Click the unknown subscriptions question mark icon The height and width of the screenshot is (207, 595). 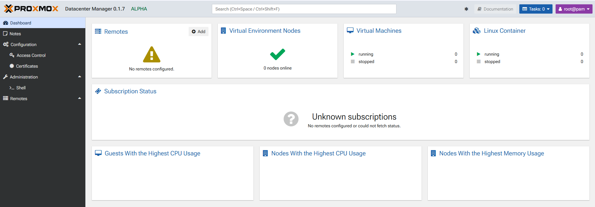click(x=291, y=119)
